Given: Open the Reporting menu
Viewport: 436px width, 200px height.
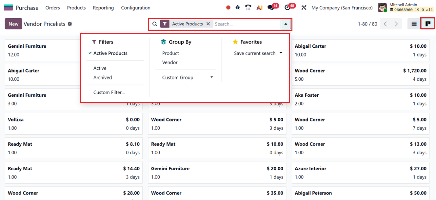Looking at the screenshot, I should 103,8.
